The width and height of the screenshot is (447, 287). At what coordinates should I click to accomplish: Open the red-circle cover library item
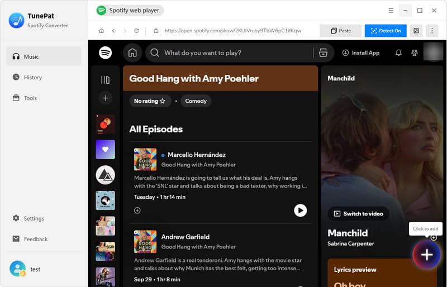tap(106, 124)
